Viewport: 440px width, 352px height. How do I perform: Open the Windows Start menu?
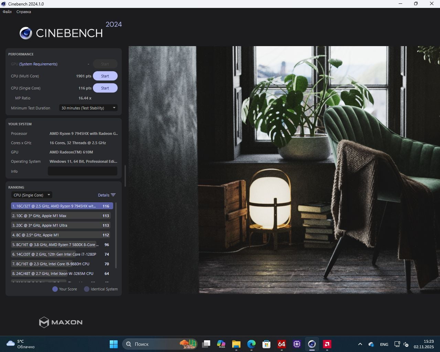(114, 344)
